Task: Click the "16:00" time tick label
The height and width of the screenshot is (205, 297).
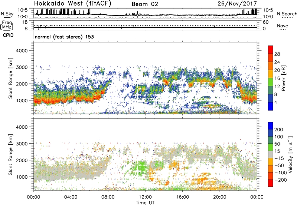Action: [182, 197]
